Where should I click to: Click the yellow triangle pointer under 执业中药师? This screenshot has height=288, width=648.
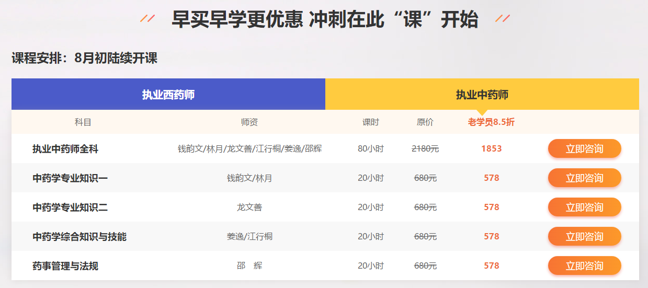pos(482,112)
